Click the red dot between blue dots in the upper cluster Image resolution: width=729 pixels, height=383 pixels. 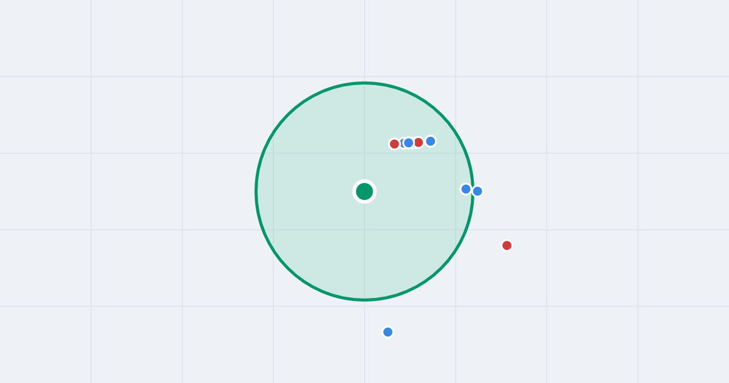click(418, 142)
